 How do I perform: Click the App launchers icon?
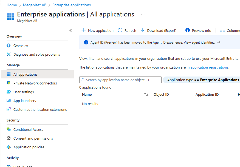point(9,101)
